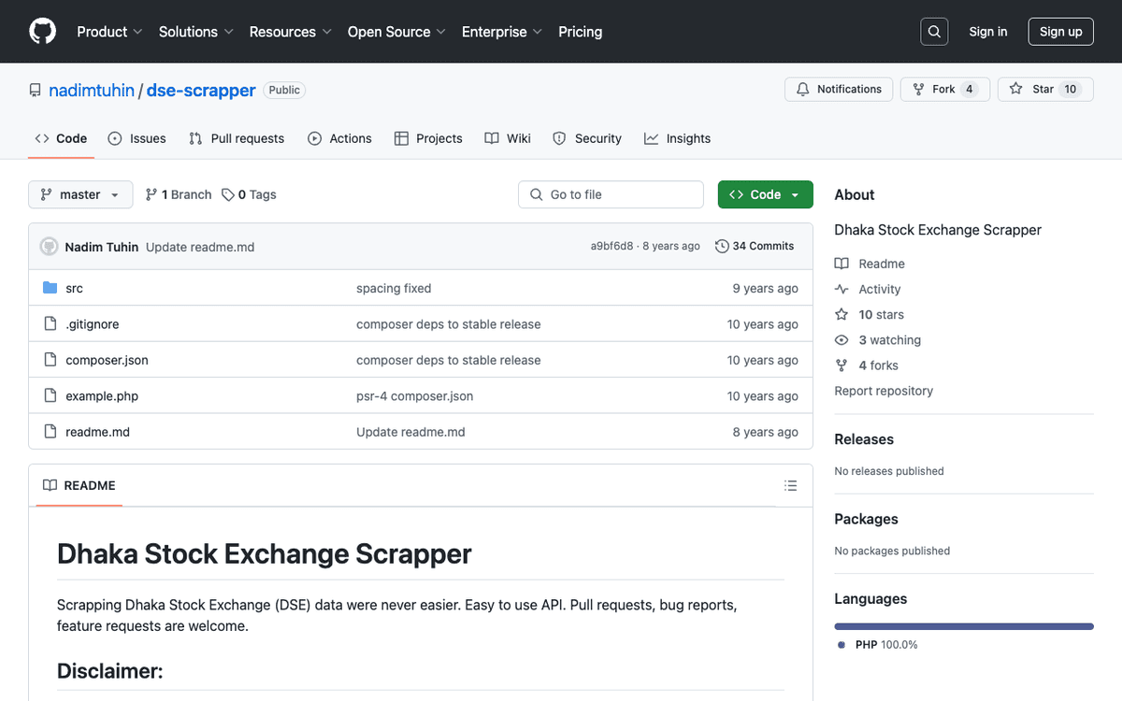Click the Notifications bell icon

[x=803, y=89]
